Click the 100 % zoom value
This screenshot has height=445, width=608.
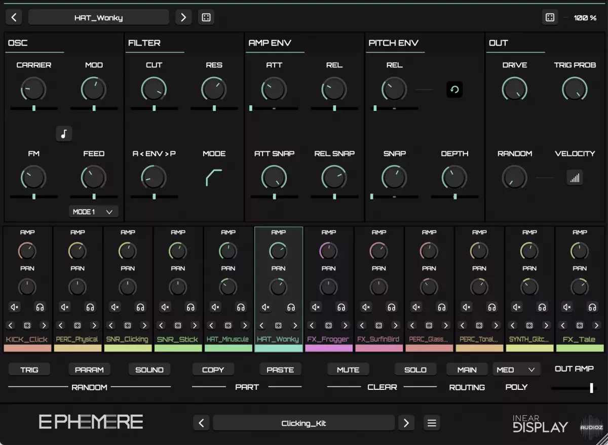(585, 18)
